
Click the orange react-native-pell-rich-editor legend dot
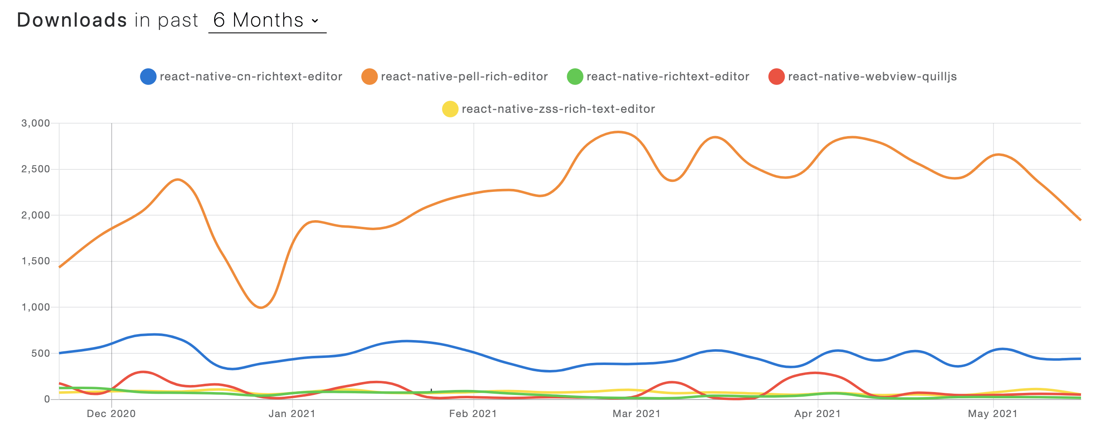[x=369, y=77]
